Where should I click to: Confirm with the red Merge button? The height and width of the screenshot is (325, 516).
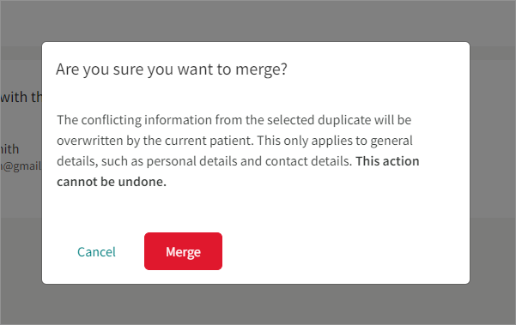(183, 251)
